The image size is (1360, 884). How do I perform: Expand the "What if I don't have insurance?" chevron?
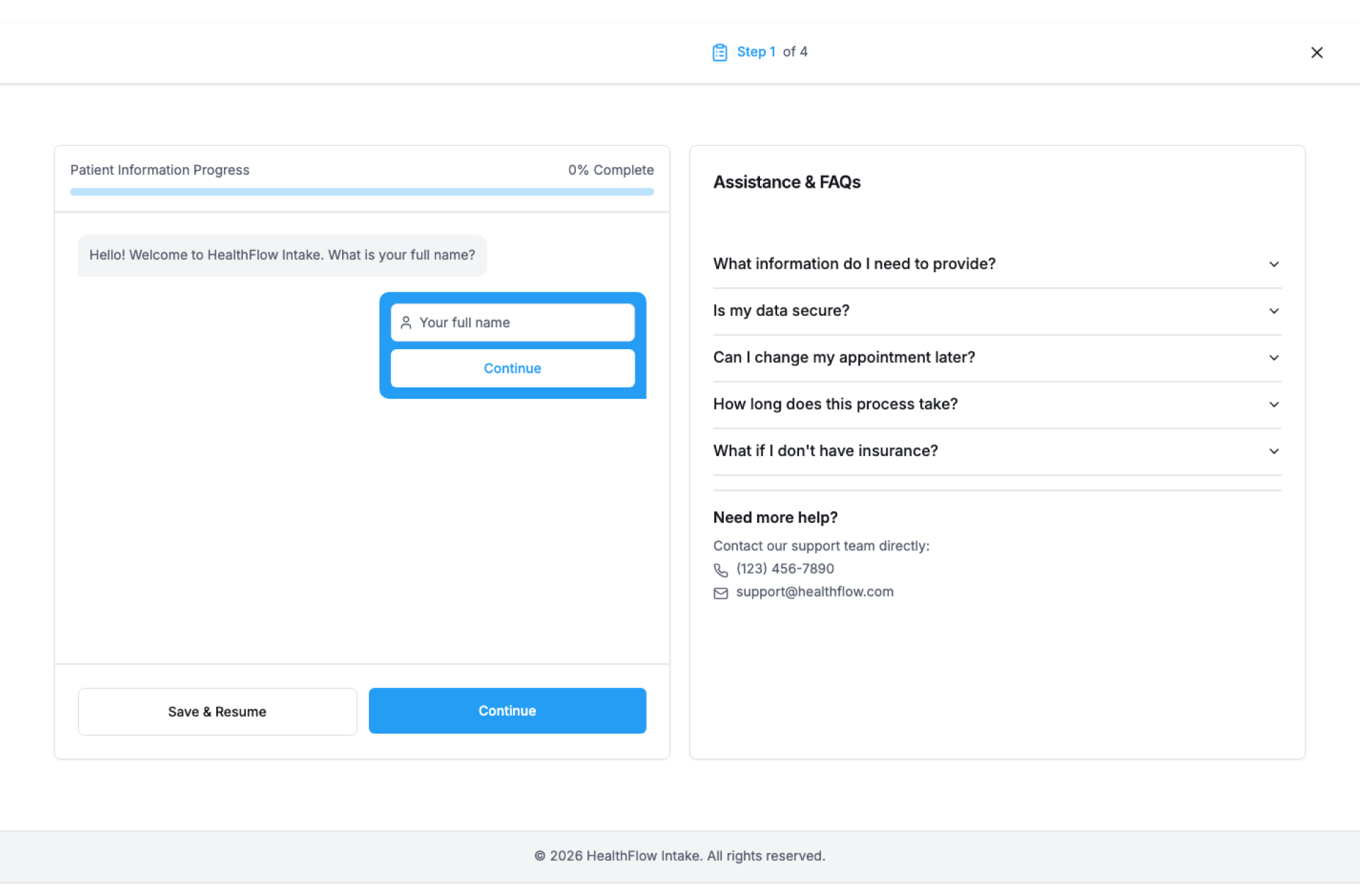point(1274,451)
